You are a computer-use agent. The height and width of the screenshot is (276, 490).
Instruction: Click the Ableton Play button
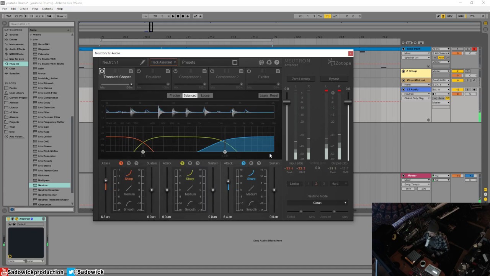(173, 16)
